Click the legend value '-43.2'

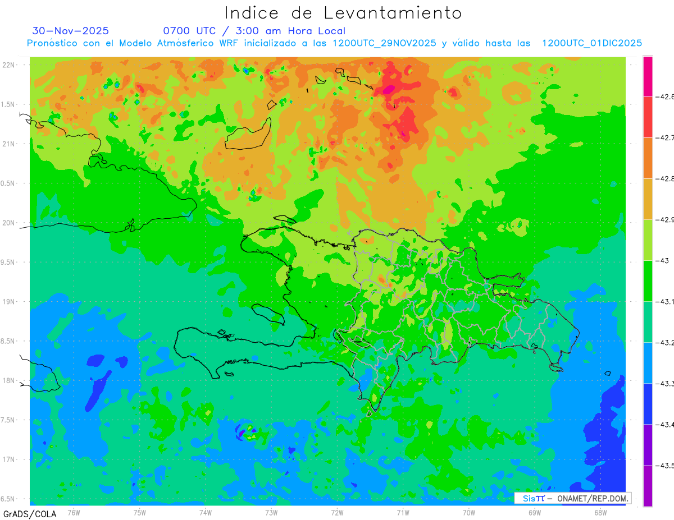point(666,343)
